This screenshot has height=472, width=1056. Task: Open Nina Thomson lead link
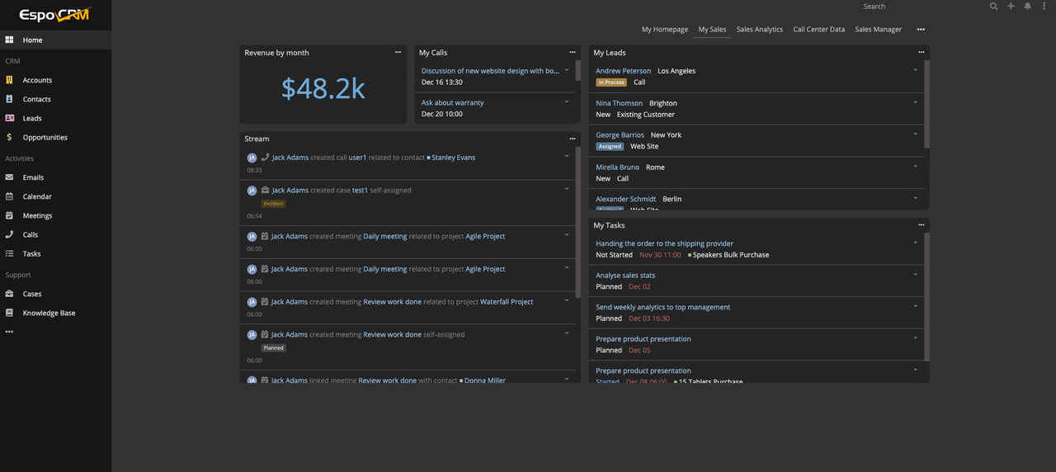point(619,103)
